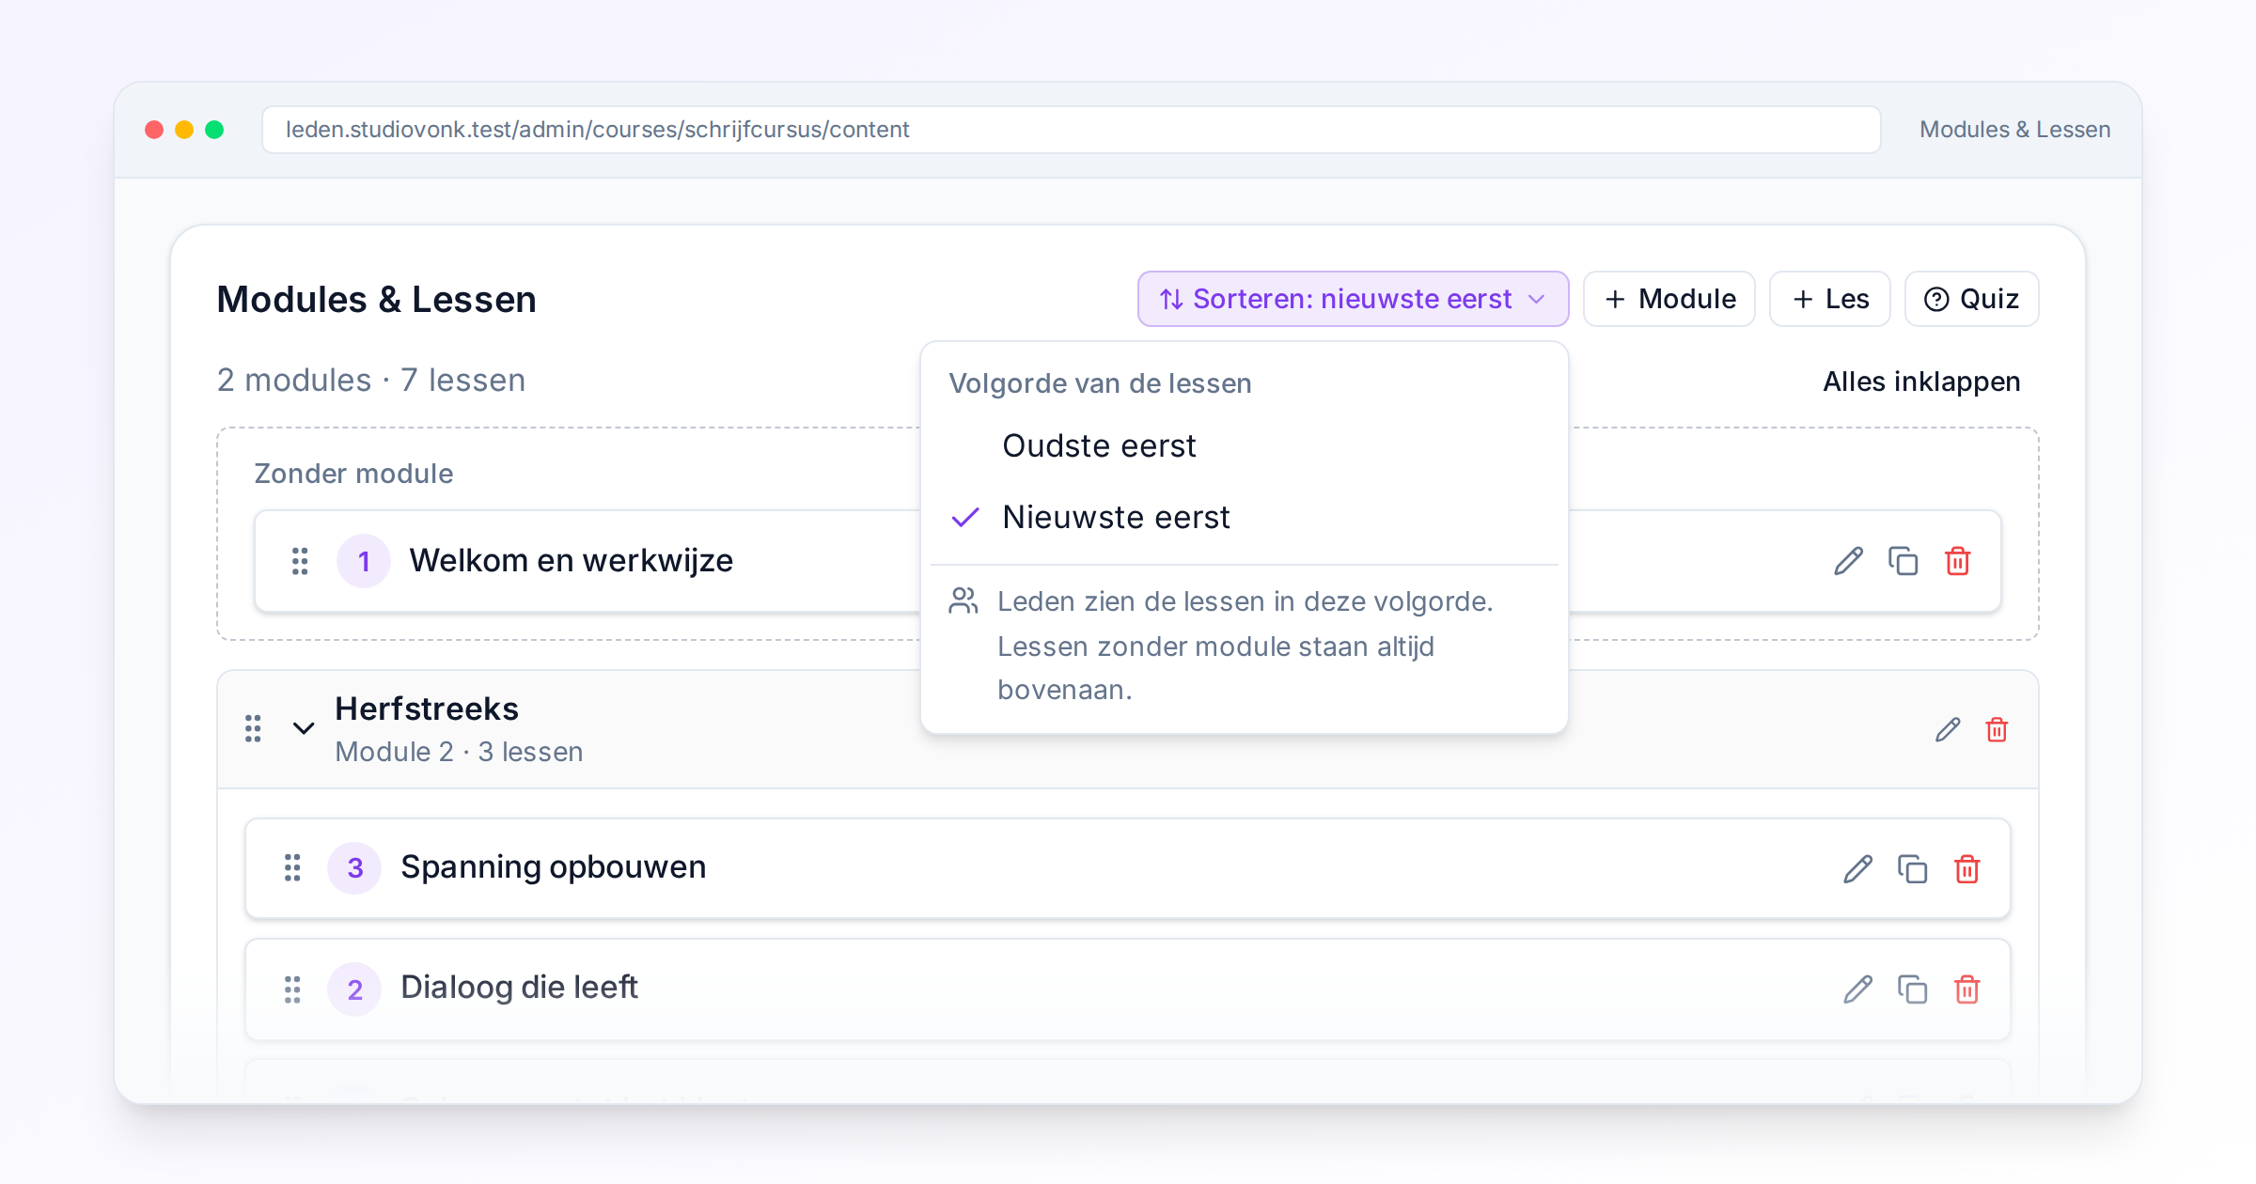Image resolution: width=2256 pixels, height=1184 pixels.
Task: Grab drag handle of Dialoog die leeft
Action: click(292, 989)
